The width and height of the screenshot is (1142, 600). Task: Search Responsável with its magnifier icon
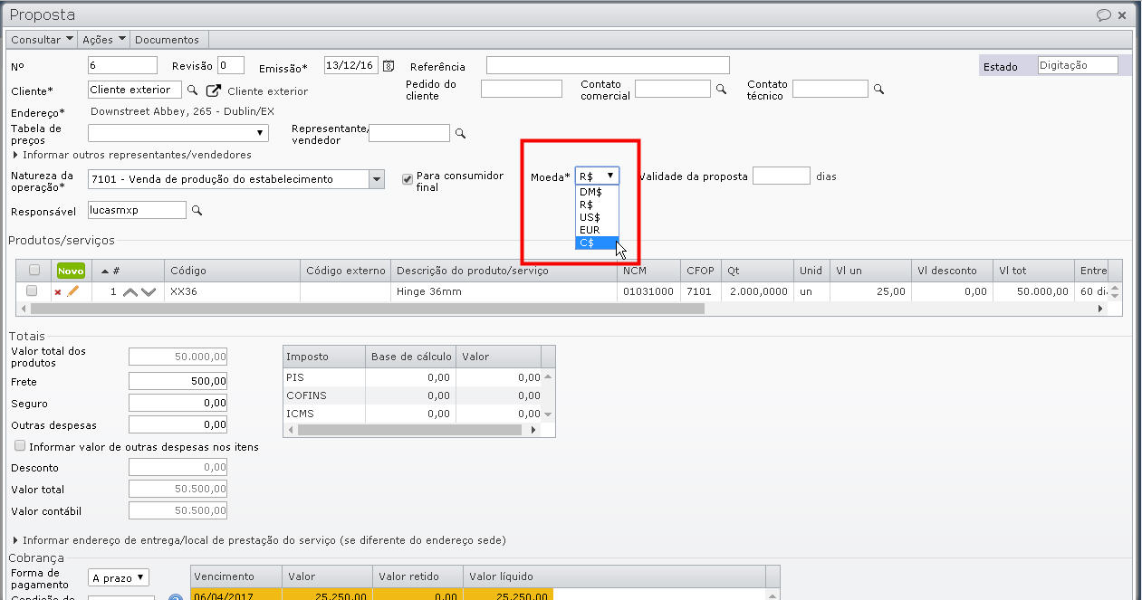pyautogui.click(x=197, y=210)
